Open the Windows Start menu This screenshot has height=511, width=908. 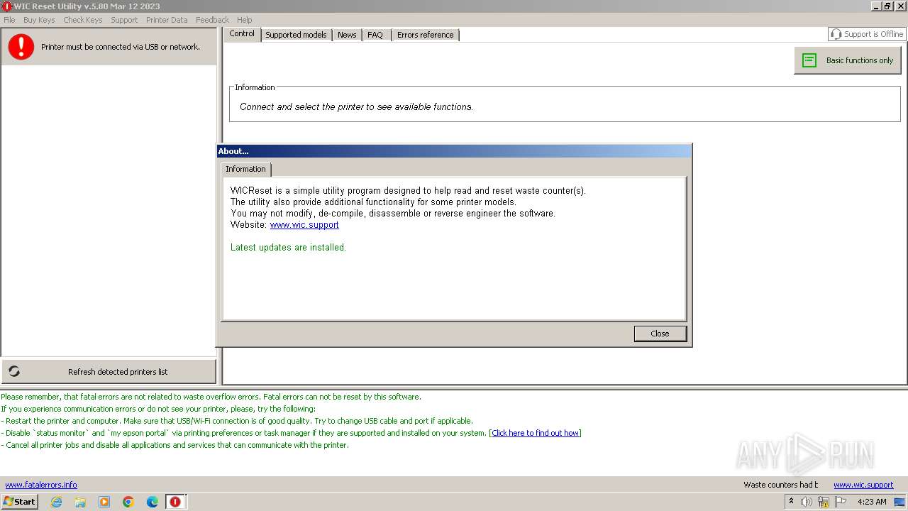click(19, 501)
